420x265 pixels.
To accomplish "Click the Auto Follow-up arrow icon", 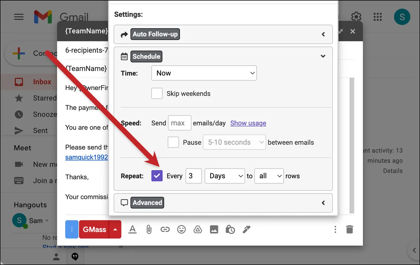I will tap(124, 35).
